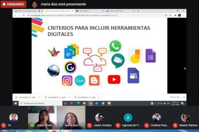Click the orange Blogger icon
The width and height of the screenshot is (199, 132).
pos(94,80)
